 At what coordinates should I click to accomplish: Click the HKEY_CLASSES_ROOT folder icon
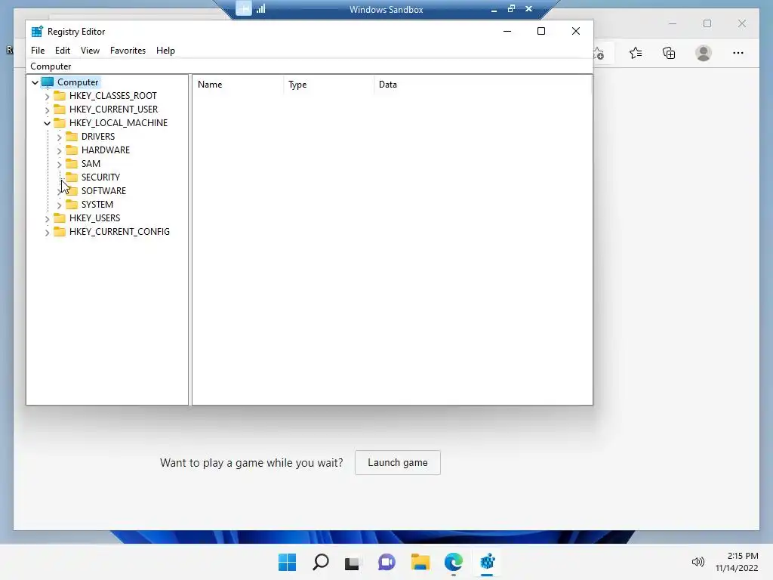60,95
